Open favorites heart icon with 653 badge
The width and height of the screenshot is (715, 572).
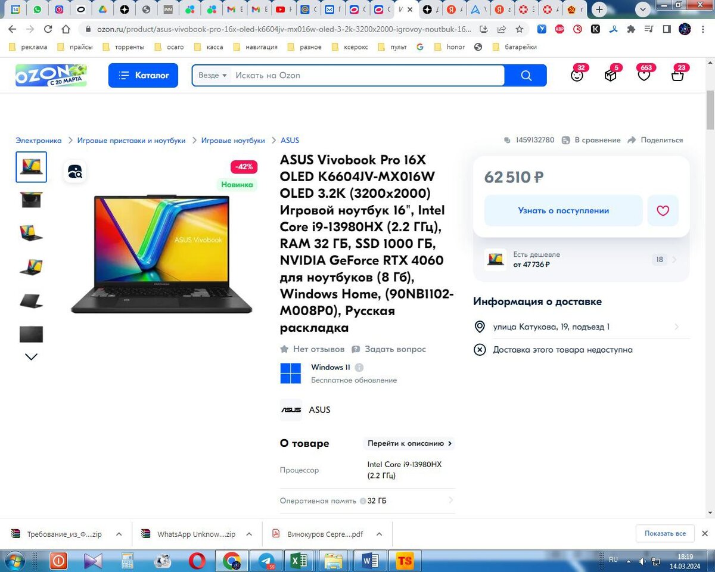tap(644, 75)
